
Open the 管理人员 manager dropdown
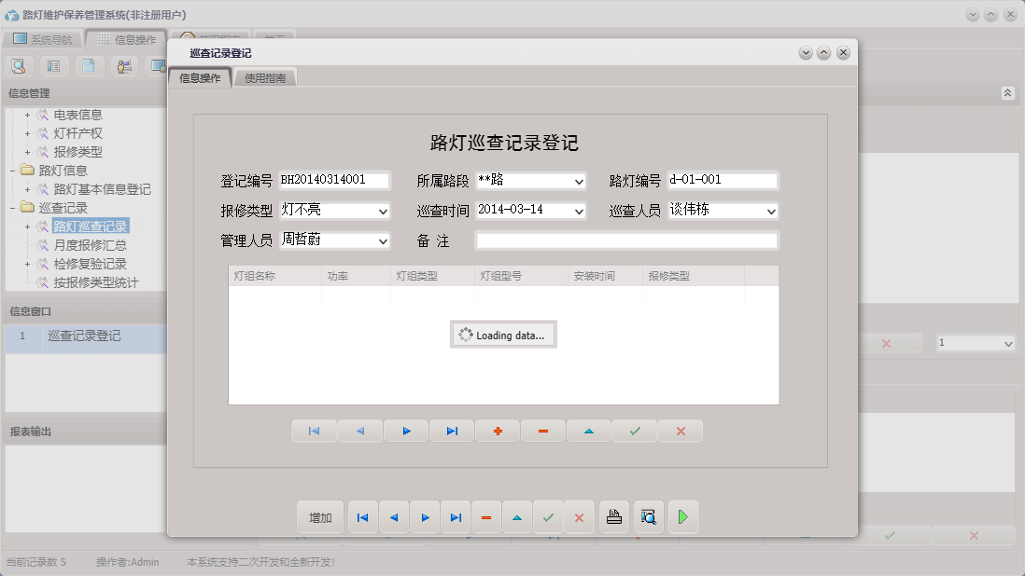[381, 241]
